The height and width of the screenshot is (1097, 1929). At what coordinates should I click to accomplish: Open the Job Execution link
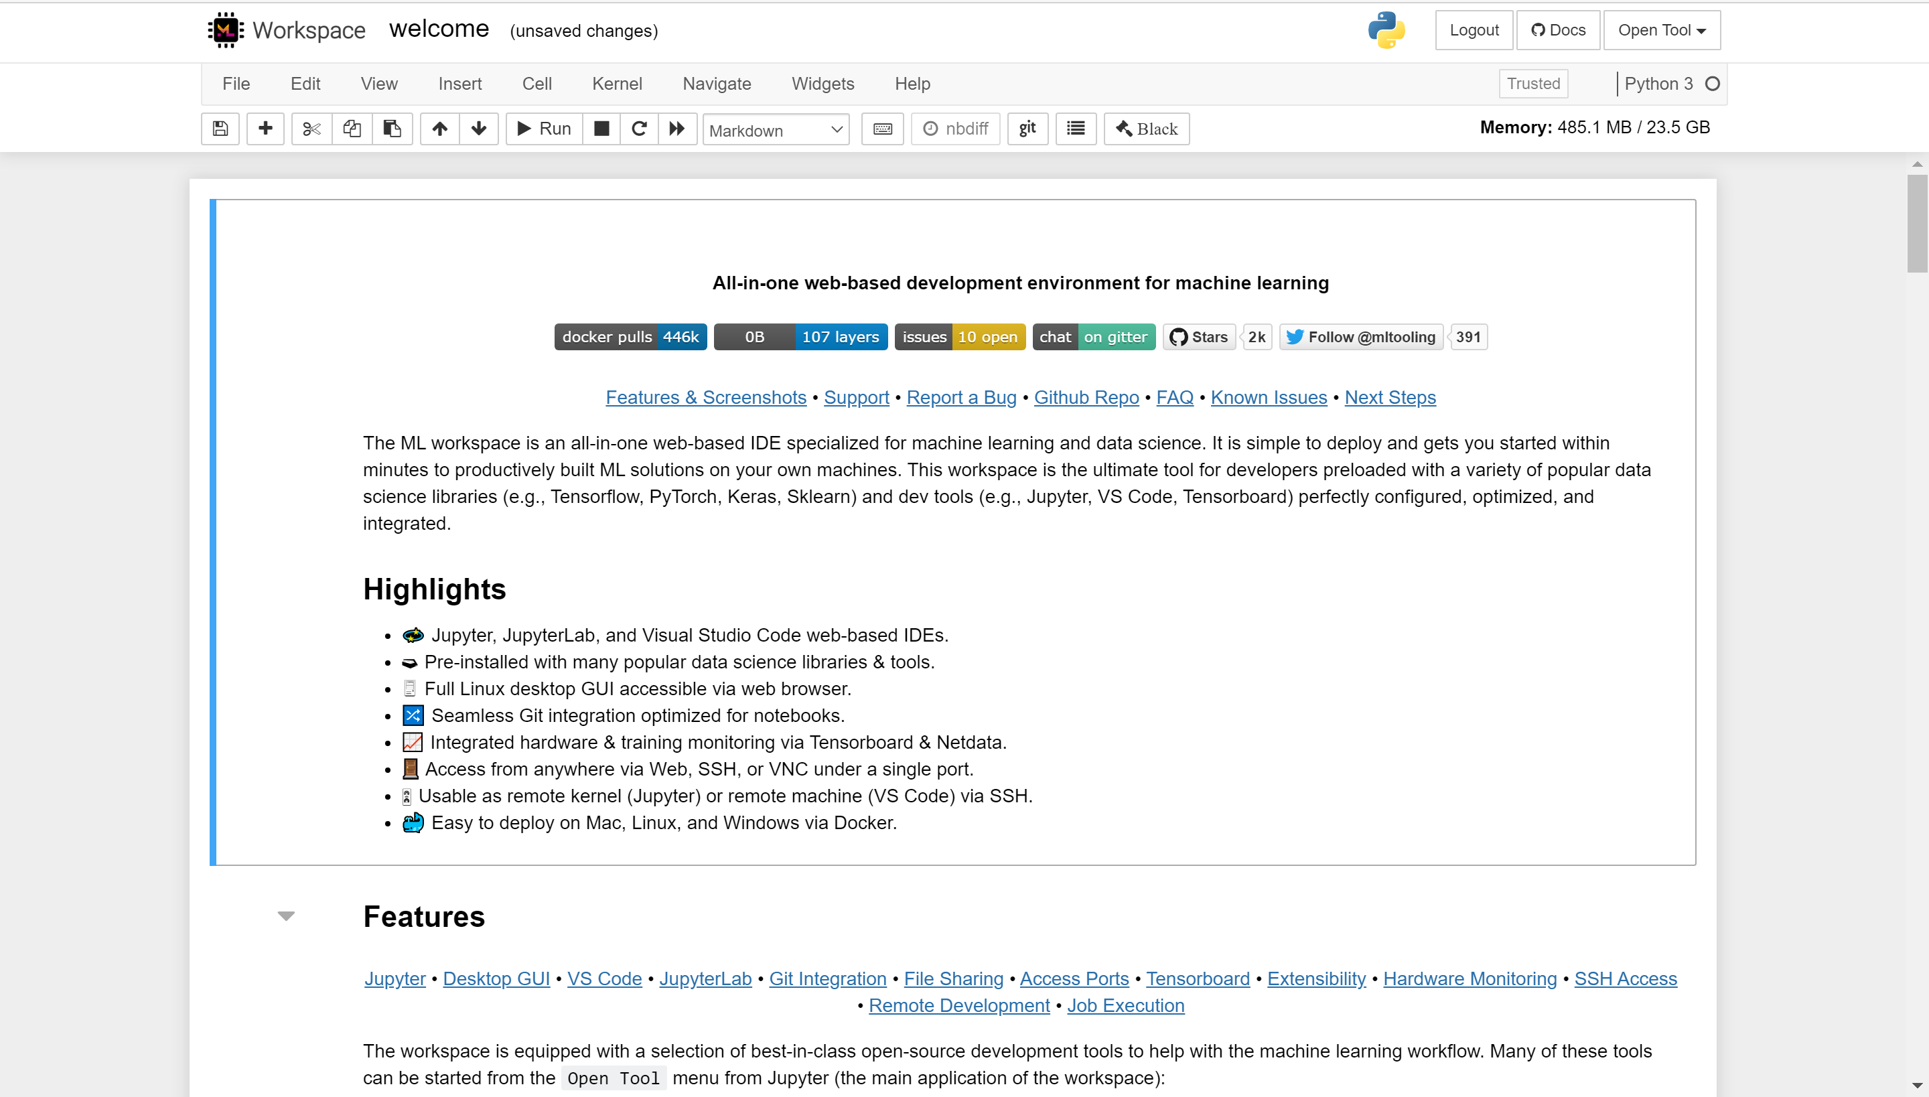(1126, 1006)
